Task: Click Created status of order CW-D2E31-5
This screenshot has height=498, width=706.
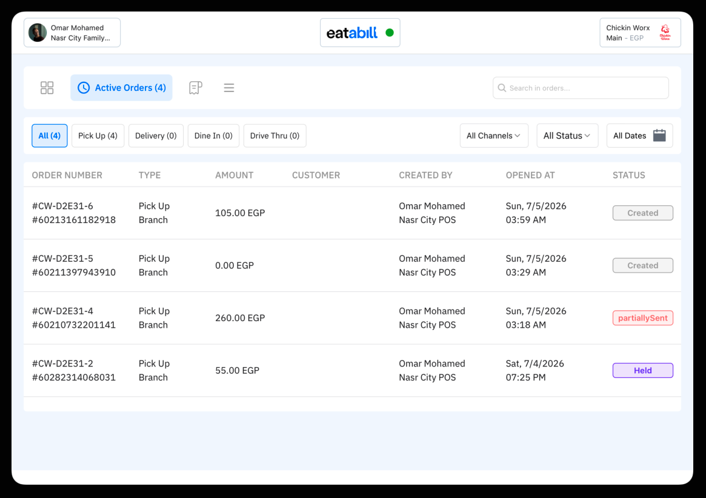Action: click(x=642, y=265)
